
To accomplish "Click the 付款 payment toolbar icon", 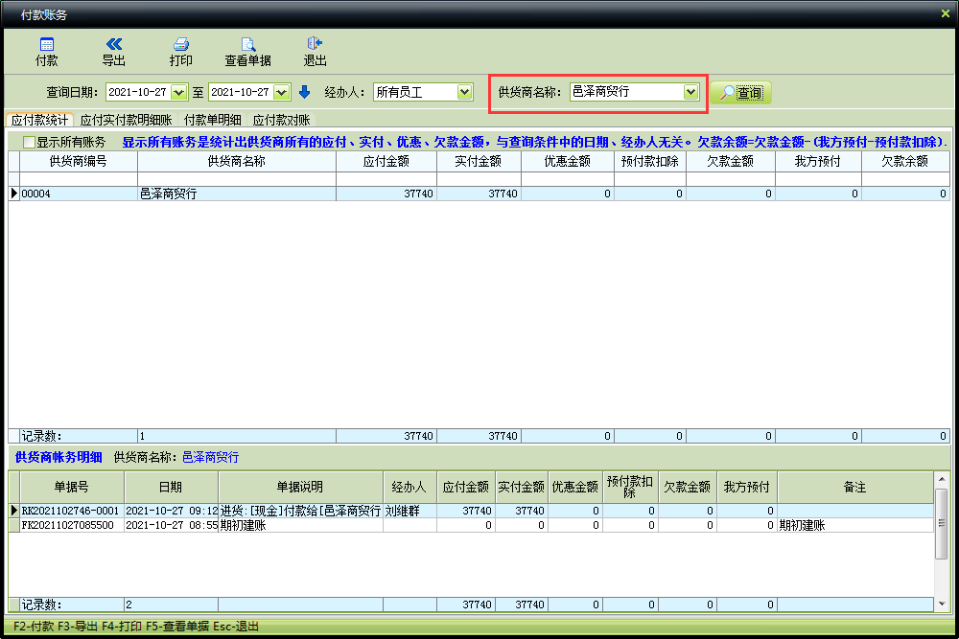I will (46, 52).
